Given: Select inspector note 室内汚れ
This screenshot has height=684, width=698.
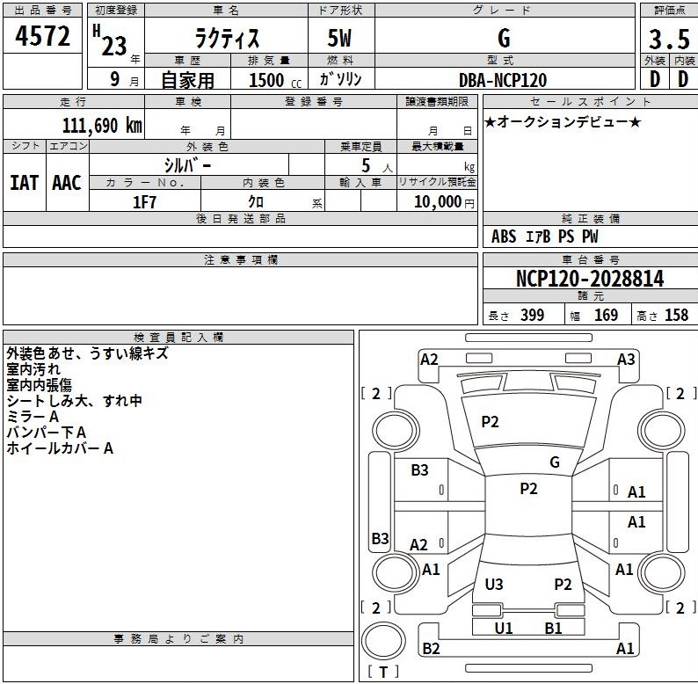Looking at the screenshot, I should tap(33, 369).
